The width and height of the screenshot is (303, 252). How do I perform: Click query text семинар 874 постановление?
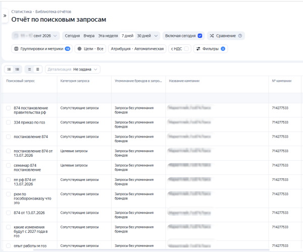click(x=27, y=167)
